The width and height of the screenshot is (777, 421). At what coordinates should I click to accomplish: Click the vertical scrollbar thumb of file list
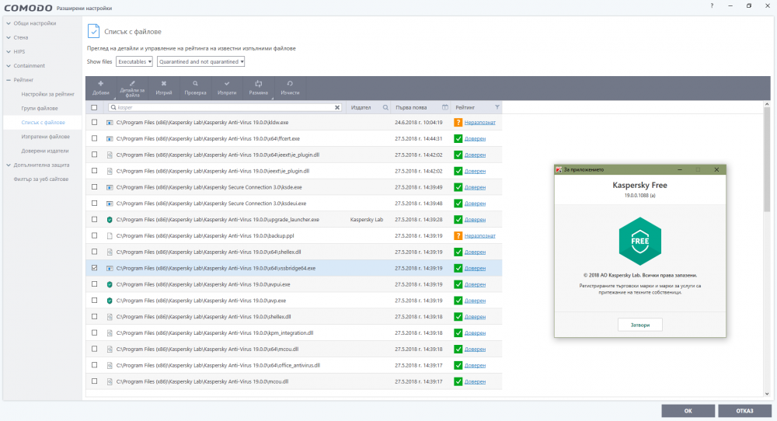coord(767,159)
